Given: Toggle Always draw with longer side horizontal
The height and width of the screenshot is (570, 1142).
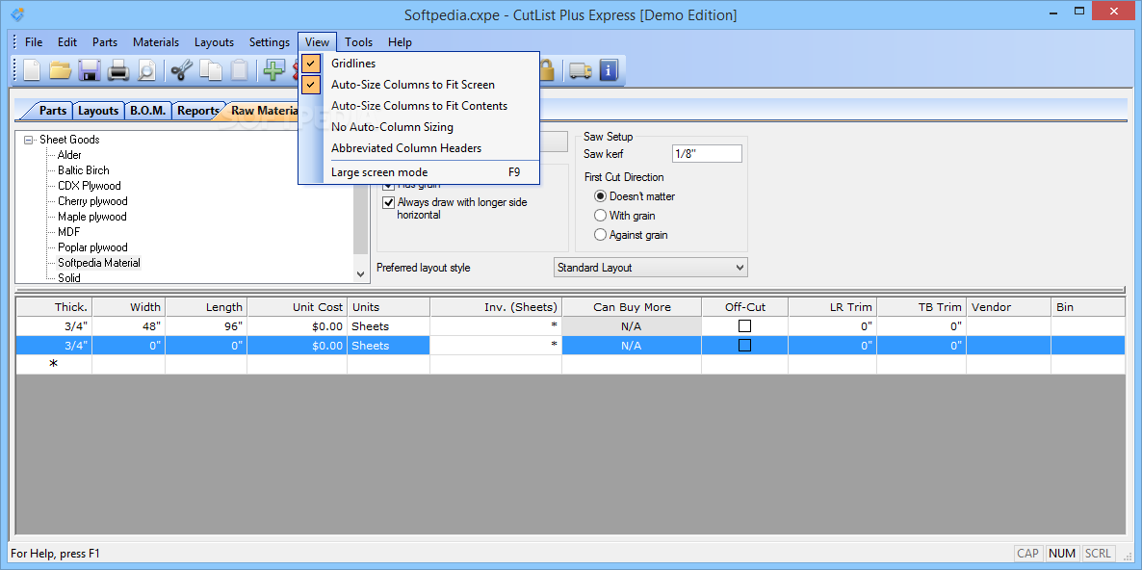Looking at the screenshot, I should click(389, 202).
